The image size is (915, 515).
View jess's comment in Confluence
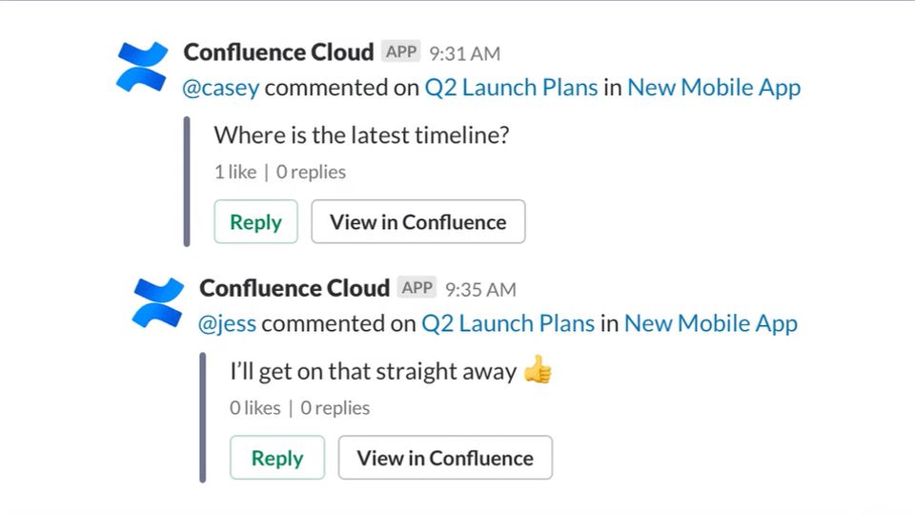[444, 458]
